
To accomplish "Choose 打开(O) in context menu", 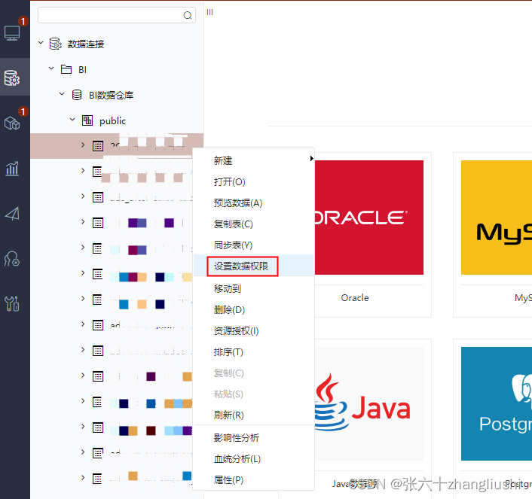I will tap(253, 181).
